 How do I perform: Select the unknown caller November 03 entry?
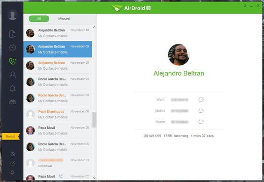pos(58,163)
